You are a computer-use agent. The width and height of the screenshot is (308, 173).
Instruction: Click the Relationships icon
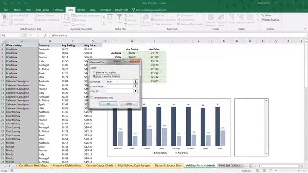coord(179,20)
